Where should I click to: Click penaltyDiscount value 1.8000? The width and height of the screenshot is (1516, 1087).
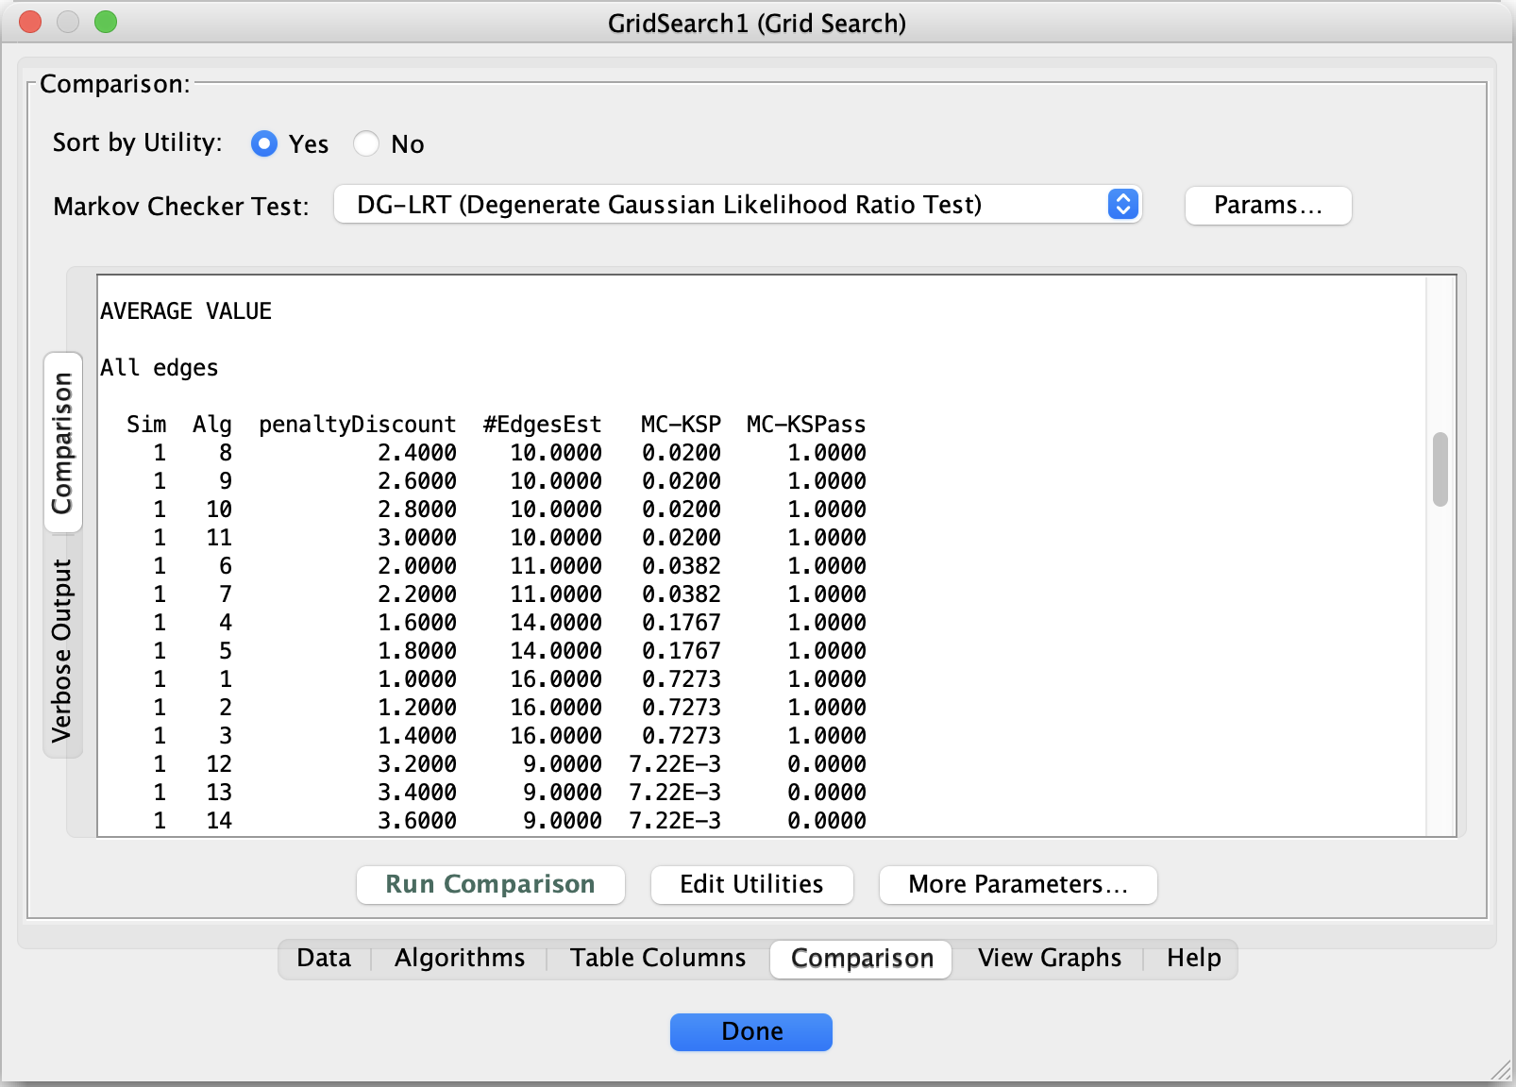[x=417, y=651]
